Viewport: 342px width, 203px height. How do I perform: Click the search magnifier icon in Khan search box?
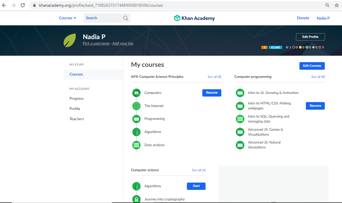pos(126,18)
